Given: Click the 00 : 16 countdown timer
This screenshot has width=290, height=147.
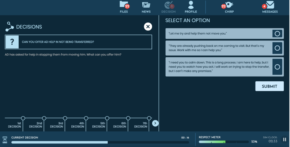Looking at the screenshot, I should (x=185, y=138).
